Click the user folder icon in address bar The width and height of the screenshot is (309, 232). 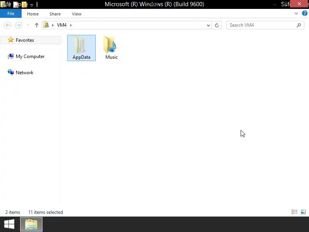46,25
